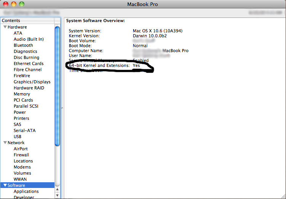286x199 pixels.
Task: Select the Software category row
Action: (27, 185)
